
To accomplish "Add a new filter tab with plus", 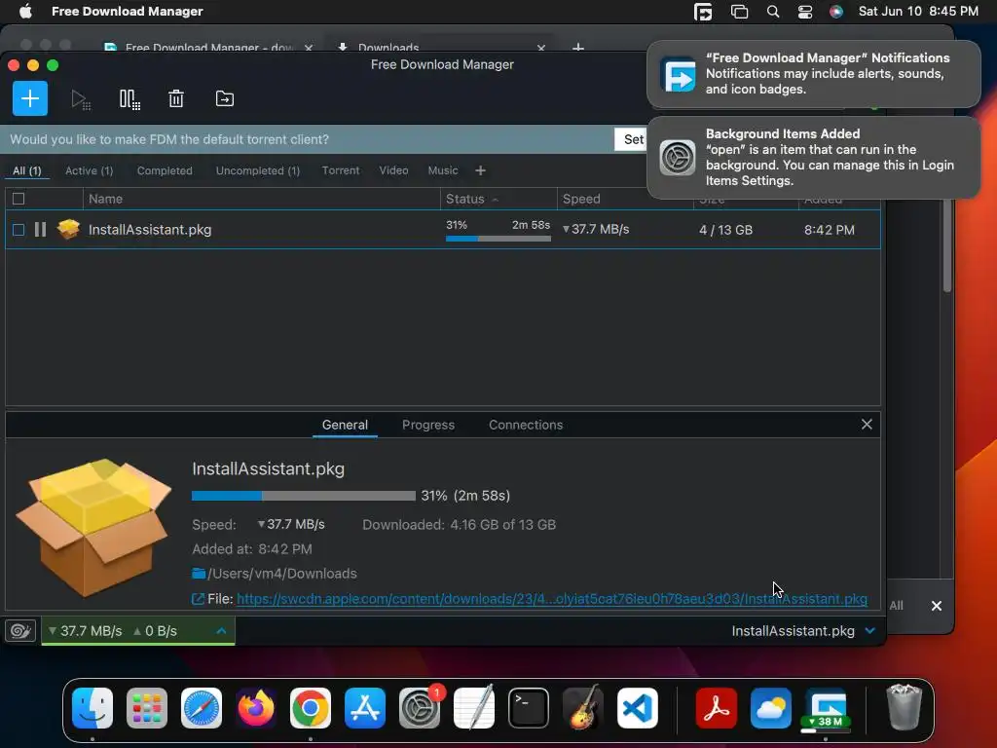I will [x=481, y=170].
